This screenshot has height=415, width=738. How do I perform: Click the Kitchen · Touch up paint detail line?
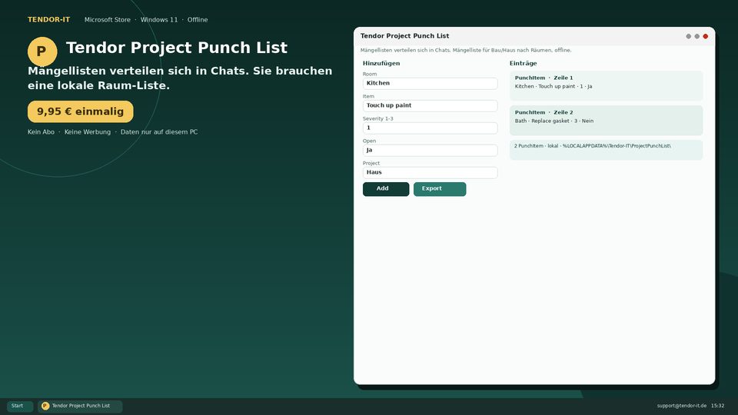[553, 87]
